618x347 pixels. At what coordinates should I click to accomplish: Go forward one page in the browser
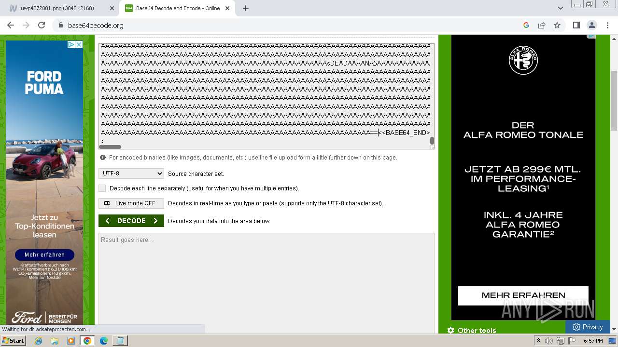click(x=26, y=25)
